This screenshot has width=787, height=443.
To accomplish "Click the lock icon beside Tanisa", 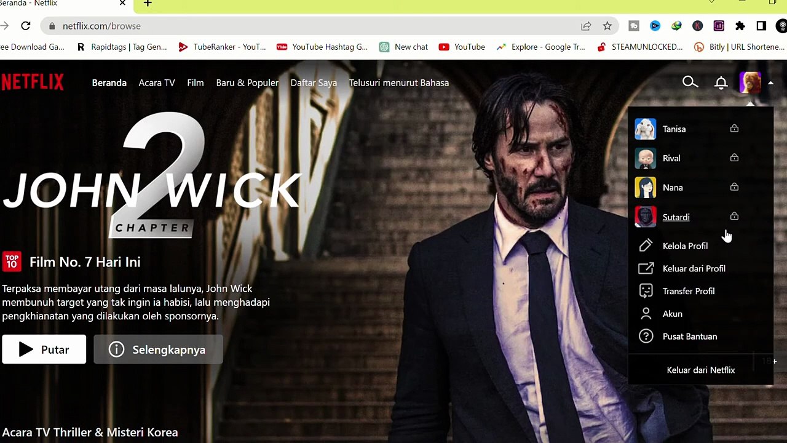I will pos(734,128).
